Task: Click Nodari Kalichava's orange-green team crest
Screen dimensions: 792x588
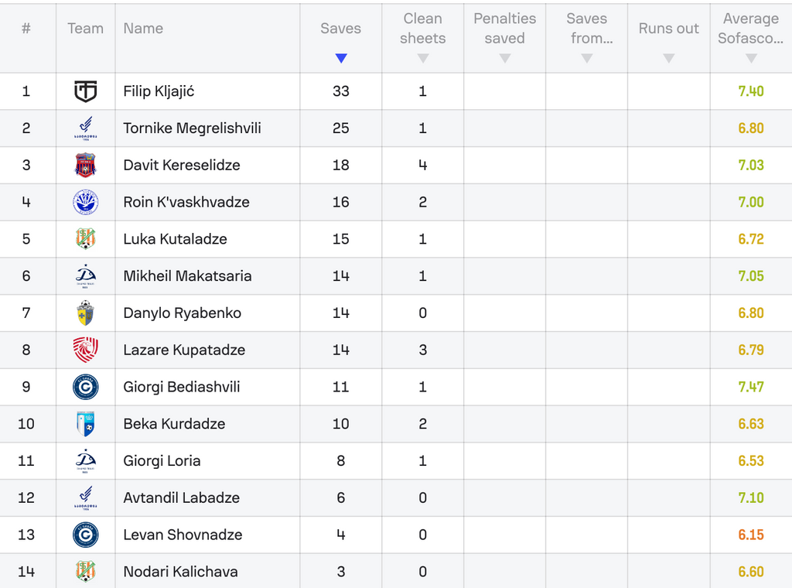Action: tap(85, 572)
